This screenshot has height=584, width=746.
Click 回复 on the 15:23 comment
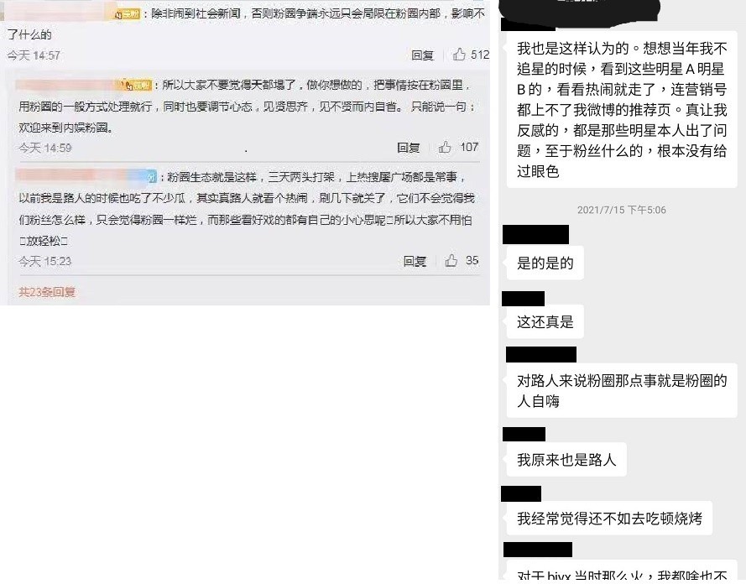click(x=415, y=261)
